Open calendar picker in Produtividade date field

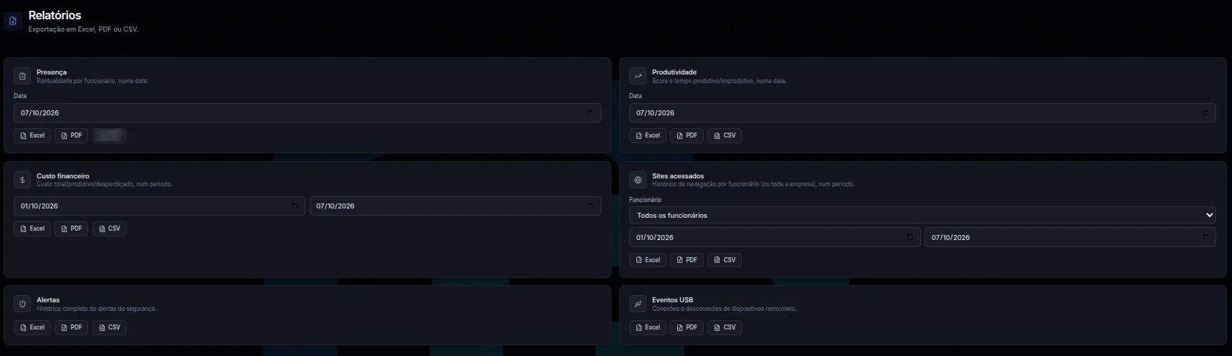pyautogui.click(x=1205, y=112)
